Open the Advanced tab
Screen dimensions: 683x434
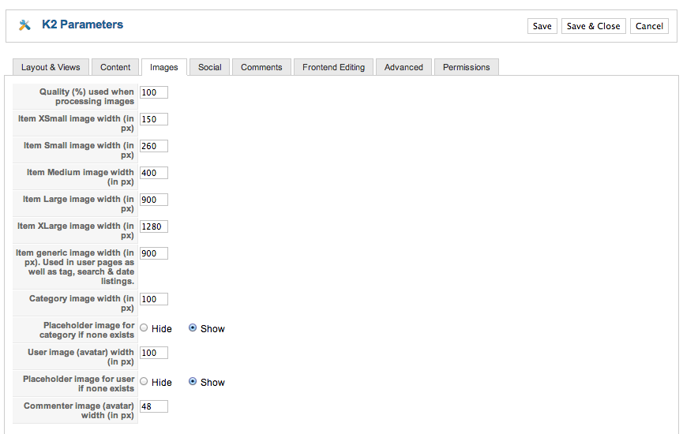(x=403, y=67)
